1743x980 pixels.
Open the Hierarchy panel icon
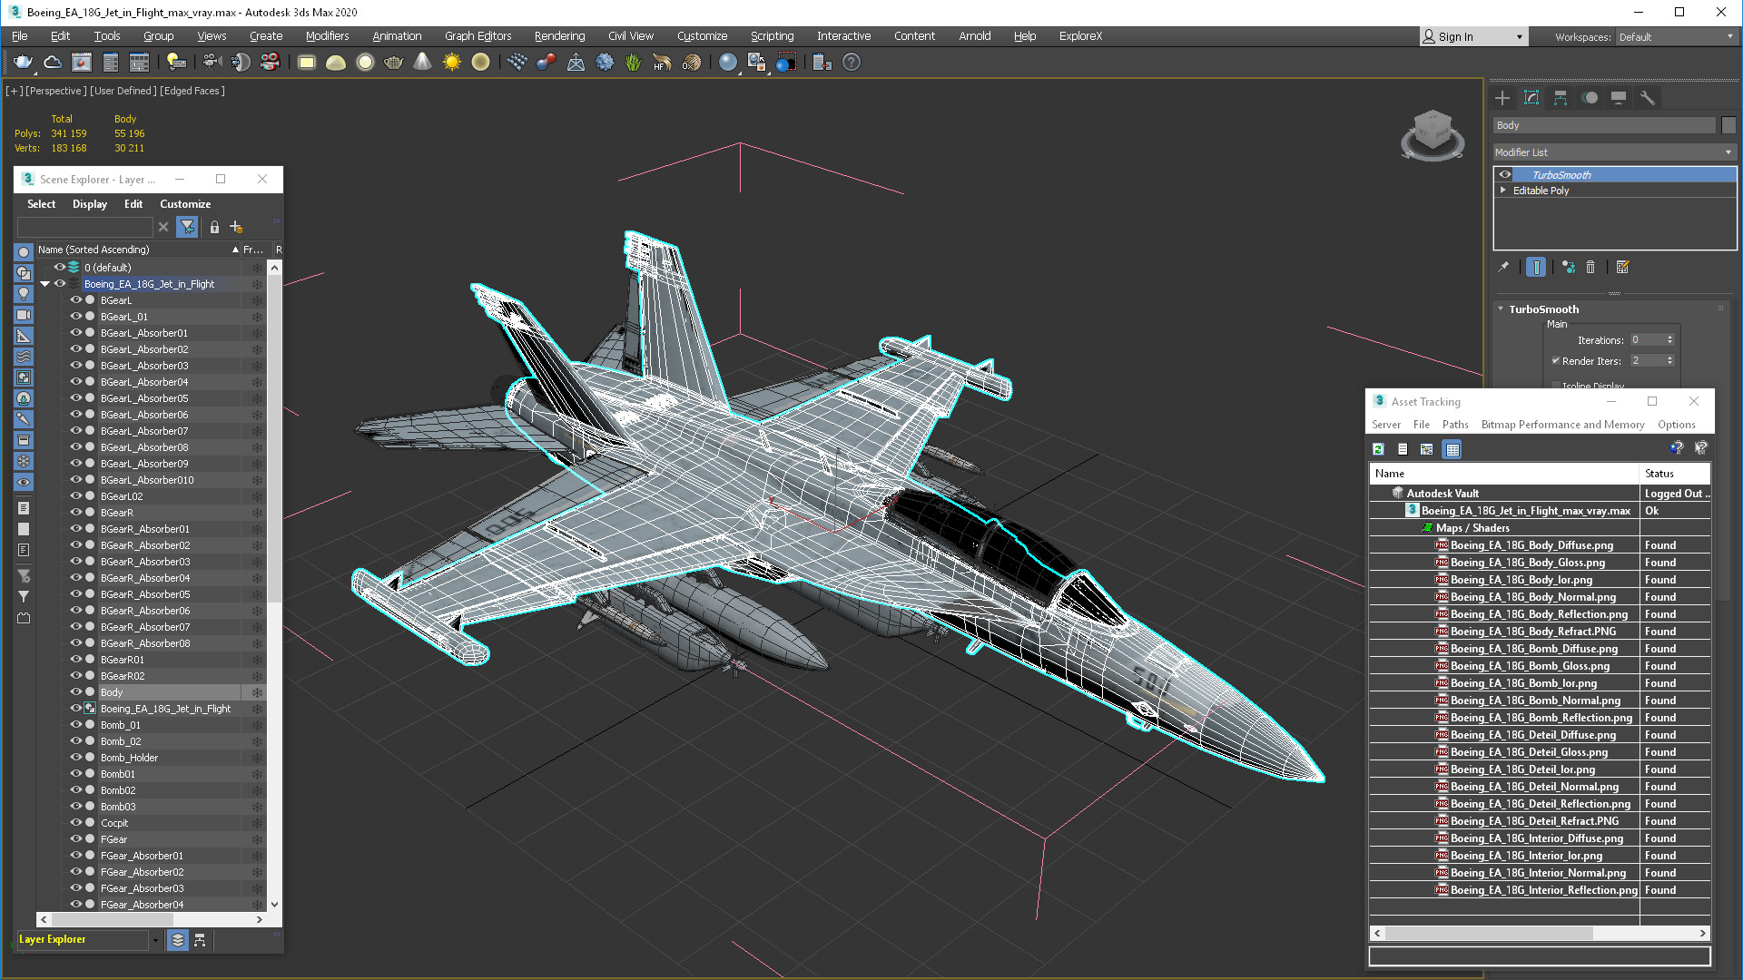[1561, 98]
